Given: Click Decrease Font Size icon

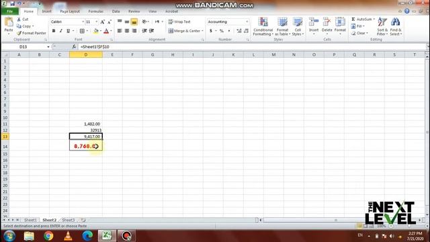Looking at the screenshot, I should click(110, 22).
